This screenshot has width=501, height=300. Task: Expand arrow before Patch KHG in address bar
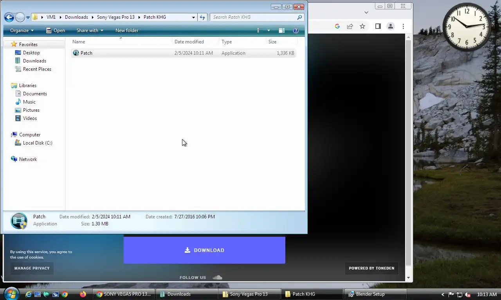click(139, 17)
